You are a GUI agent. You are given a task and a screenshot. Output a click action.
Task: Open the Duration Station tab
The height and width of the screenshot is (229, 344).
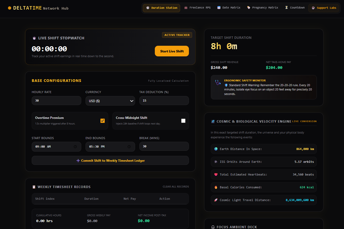click(161, 8)
